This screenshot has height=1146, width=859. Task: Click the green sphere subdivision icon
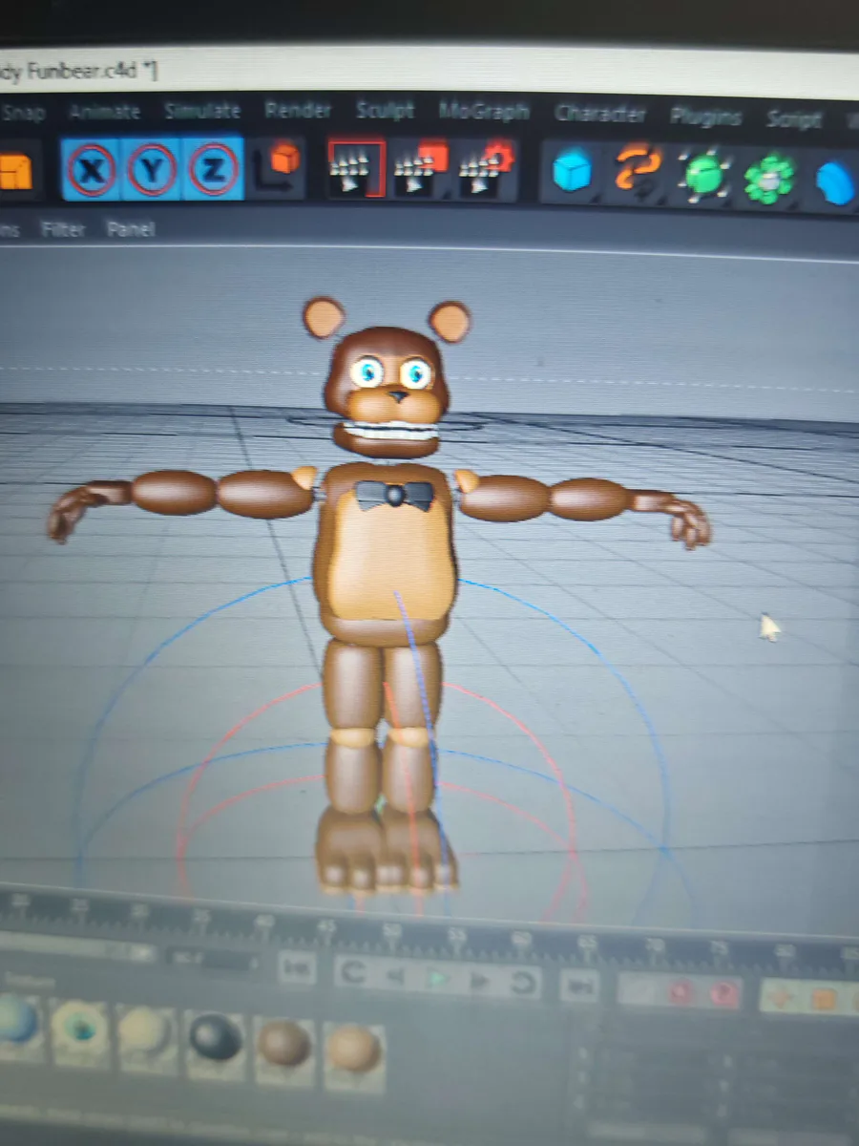click(x=703, y=176)
